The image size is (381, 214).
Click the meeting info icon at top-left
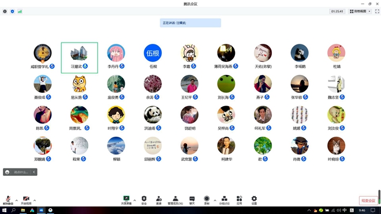pos(5,12)
